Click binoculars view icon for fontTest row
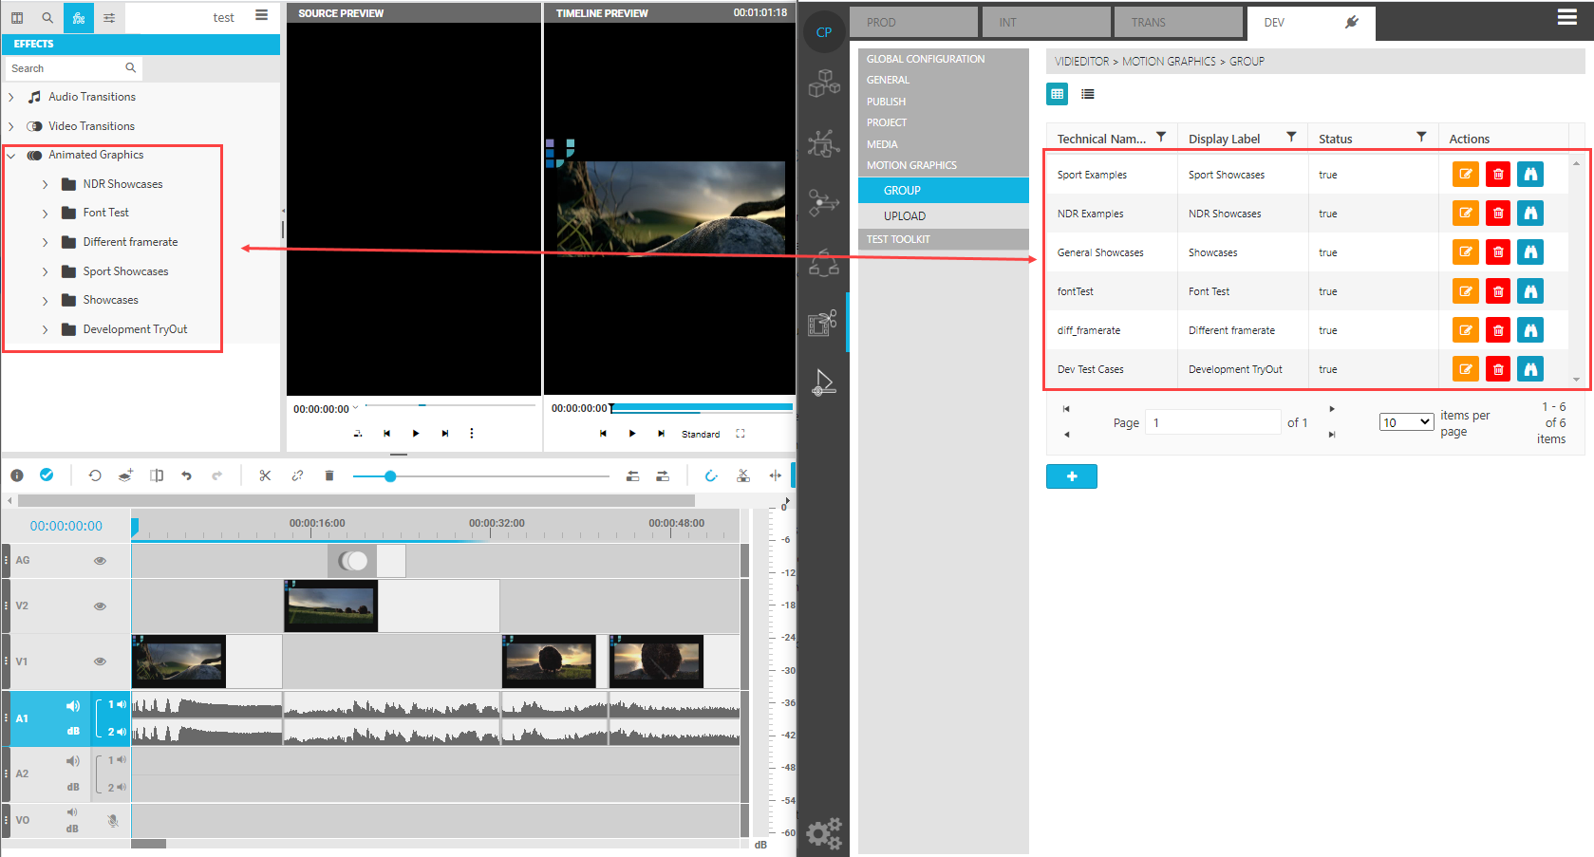This screenshot has width=1594, height=857. click(x=1529, y=291)
